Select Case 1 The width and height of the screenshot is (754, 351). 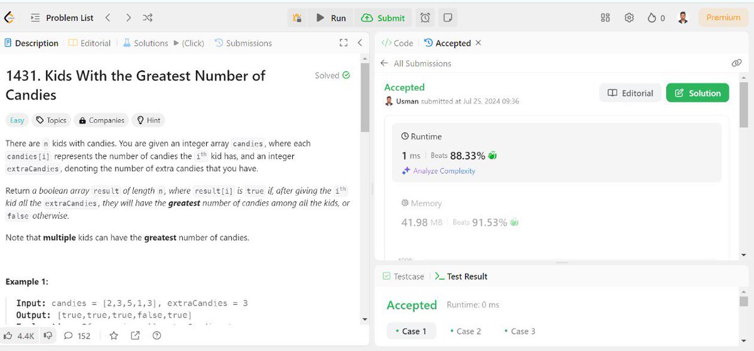(410, 332)
